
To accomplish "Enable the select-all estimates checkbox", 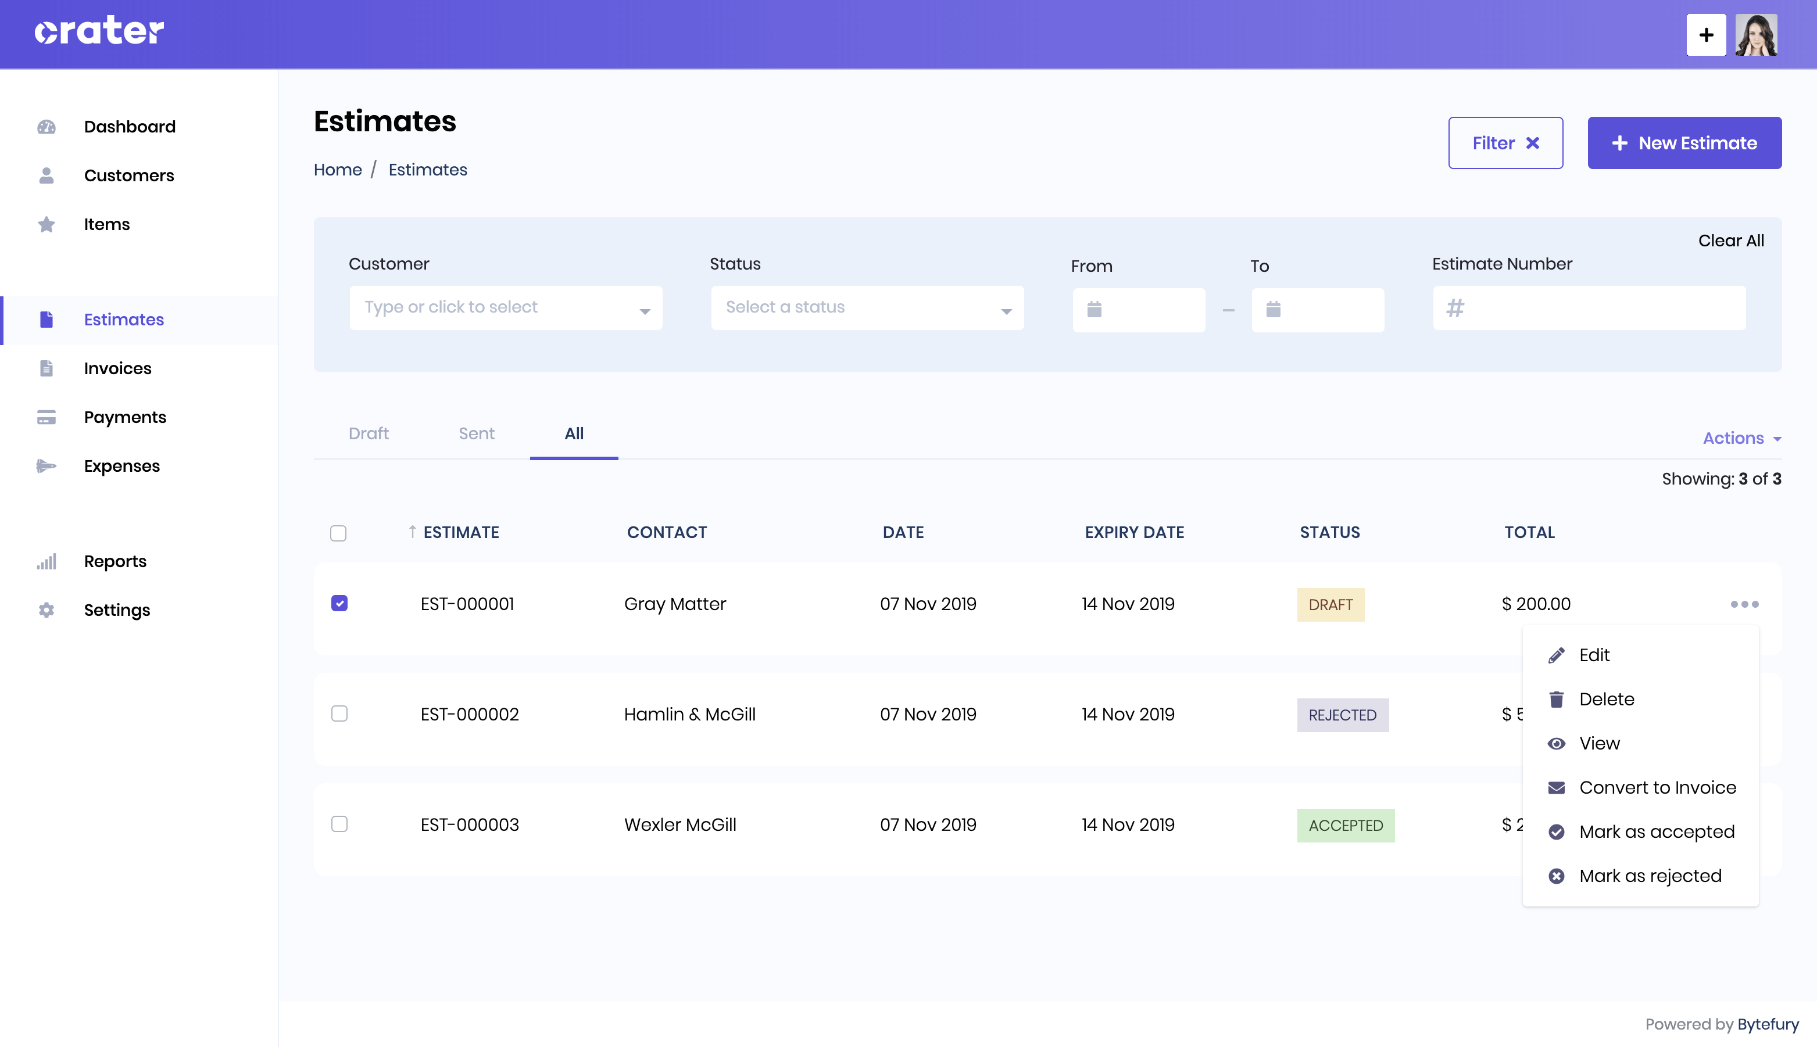I will [338, 533].
